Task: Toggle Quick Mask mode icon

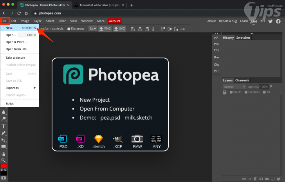Action: coord(4,178)
